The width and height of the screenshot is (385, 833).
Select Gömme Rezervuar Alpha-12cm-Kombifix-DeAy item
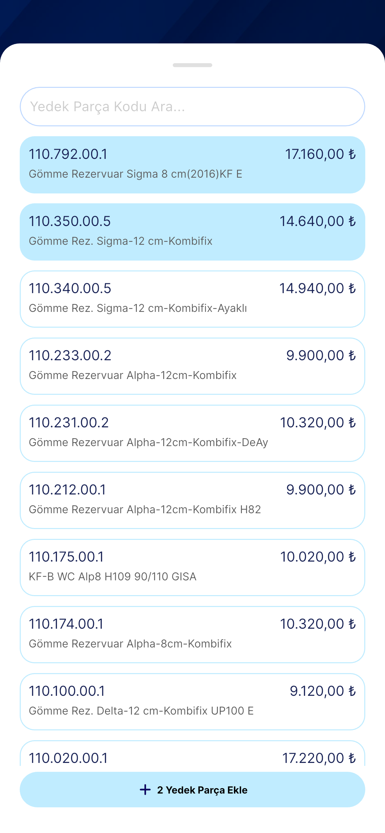click(192, 433)
